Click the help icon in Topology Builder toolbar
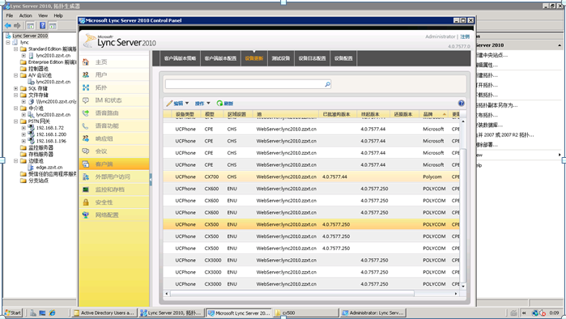566x319 pixels. [43, 26]
